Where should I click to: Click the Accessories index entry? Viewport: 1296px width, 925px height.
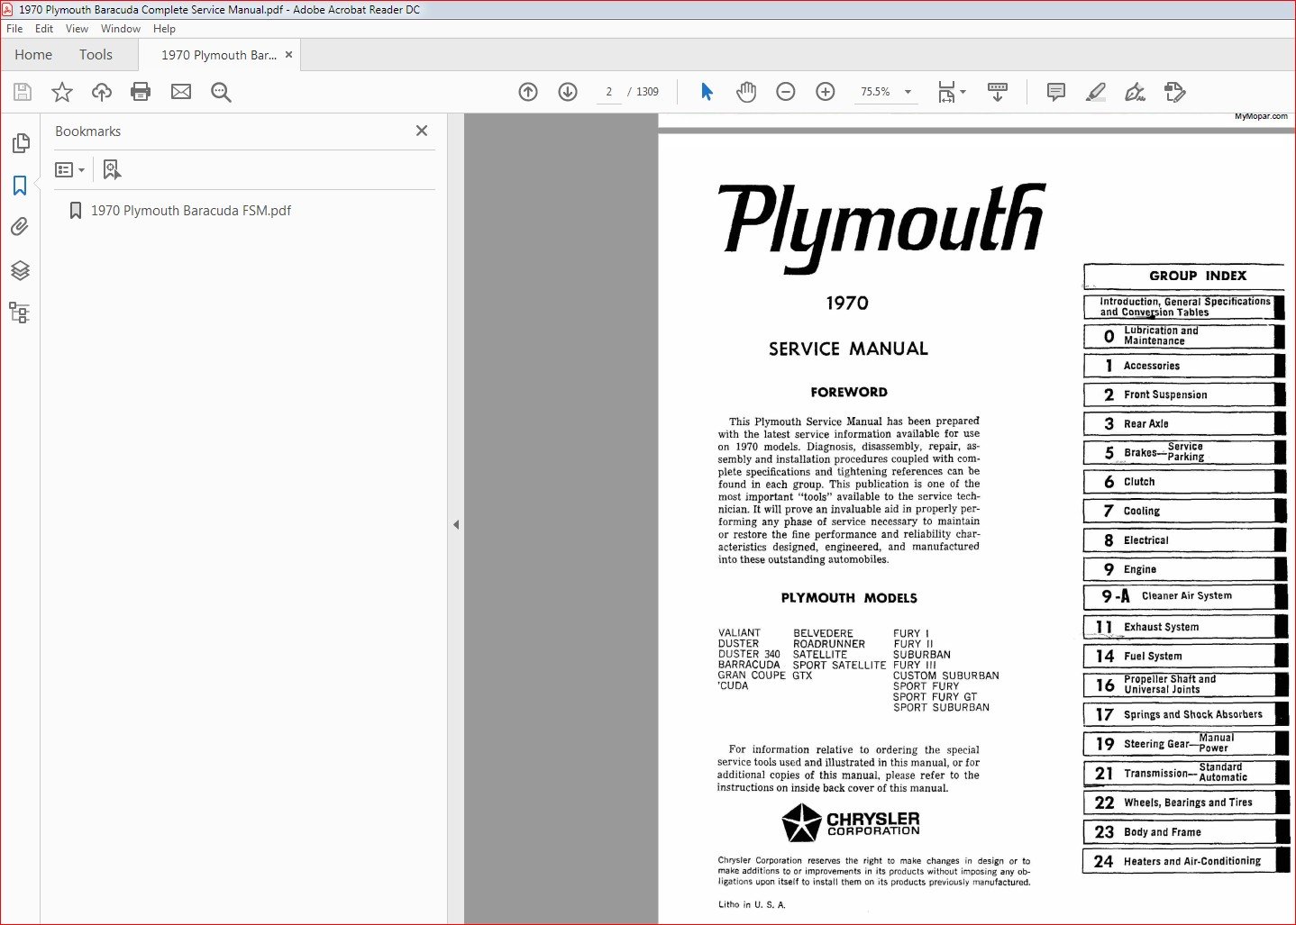pyautogui.click(x=1183, y=366)
